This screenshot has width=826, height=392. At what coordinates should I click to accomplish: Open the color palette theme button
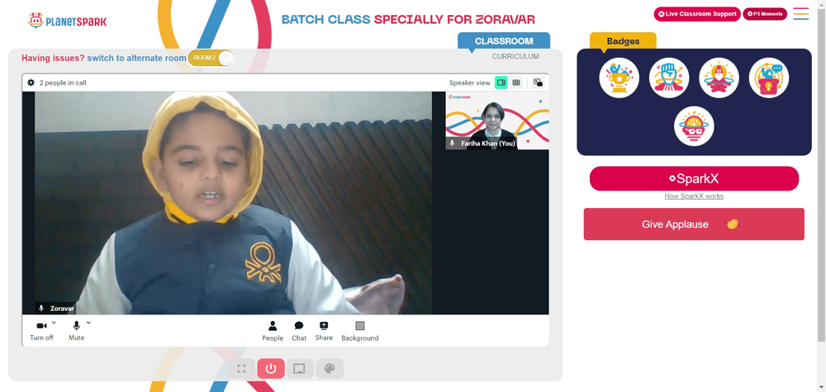330,368
